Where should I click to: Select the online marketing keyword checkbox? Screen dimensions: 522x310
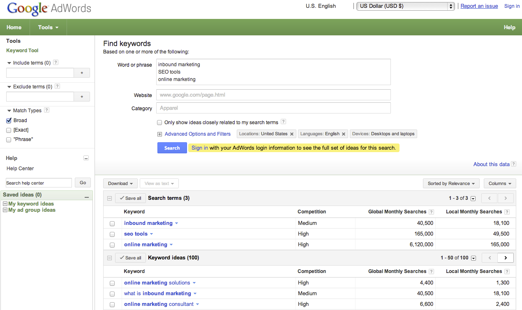[112, 245]
